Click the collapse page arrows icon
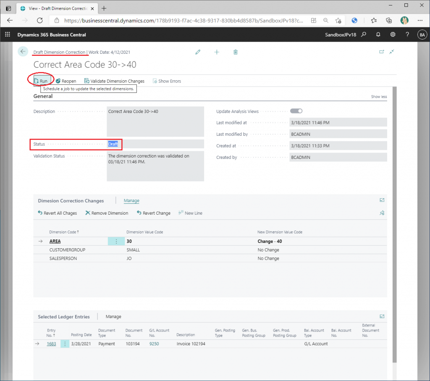Screen dimensions: 430x381 pyautogui.click(x=392, y=52)
